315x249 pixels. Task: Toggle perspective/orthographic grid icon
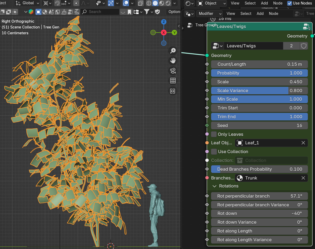(x=173, y=81)
